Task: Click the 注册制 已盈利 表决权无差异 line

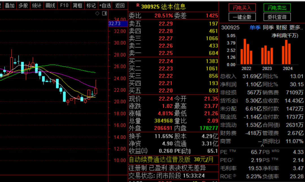Action: pyautogui.click(x=167, y=168)
